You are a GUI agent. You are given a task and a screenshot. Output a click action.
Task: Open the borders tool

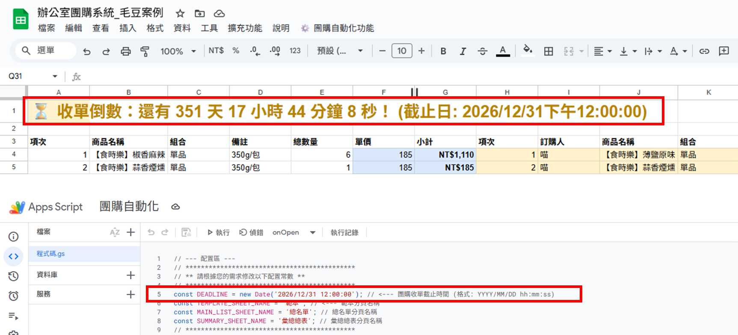548,51
